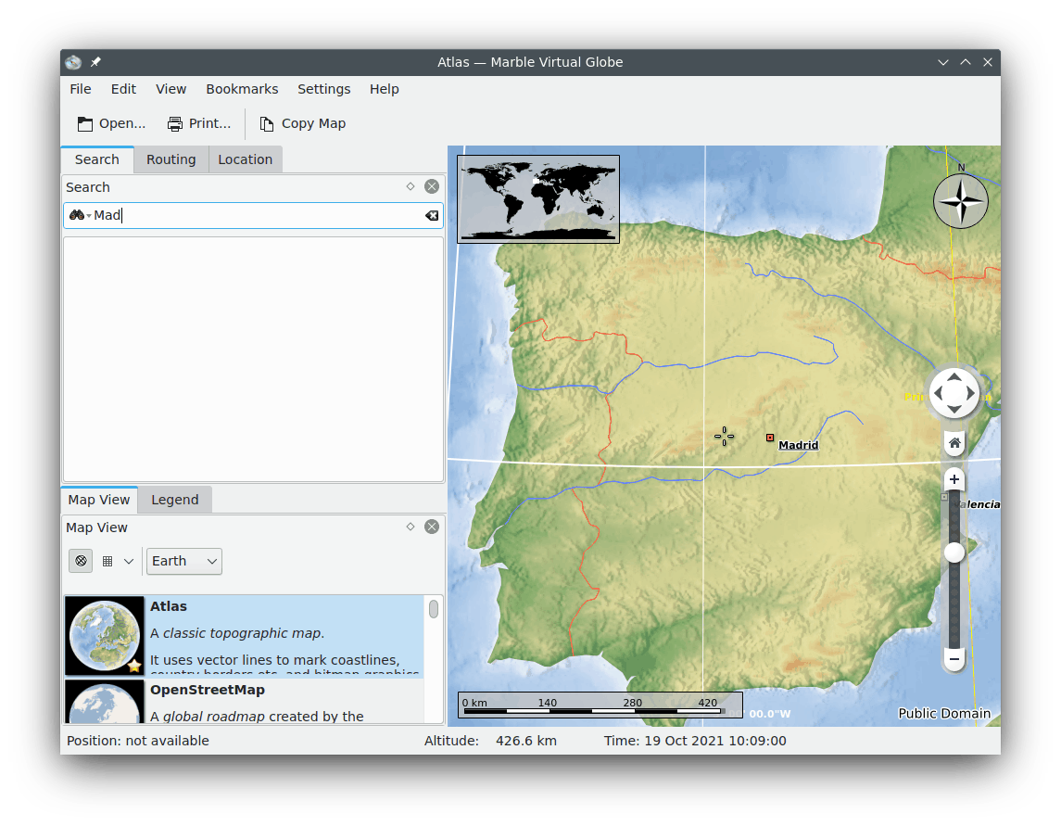Screen dimensions: 1061x826
Task: Open the binoculars search options dropdown
Action: pyautogui.click(x=80, y=215)
